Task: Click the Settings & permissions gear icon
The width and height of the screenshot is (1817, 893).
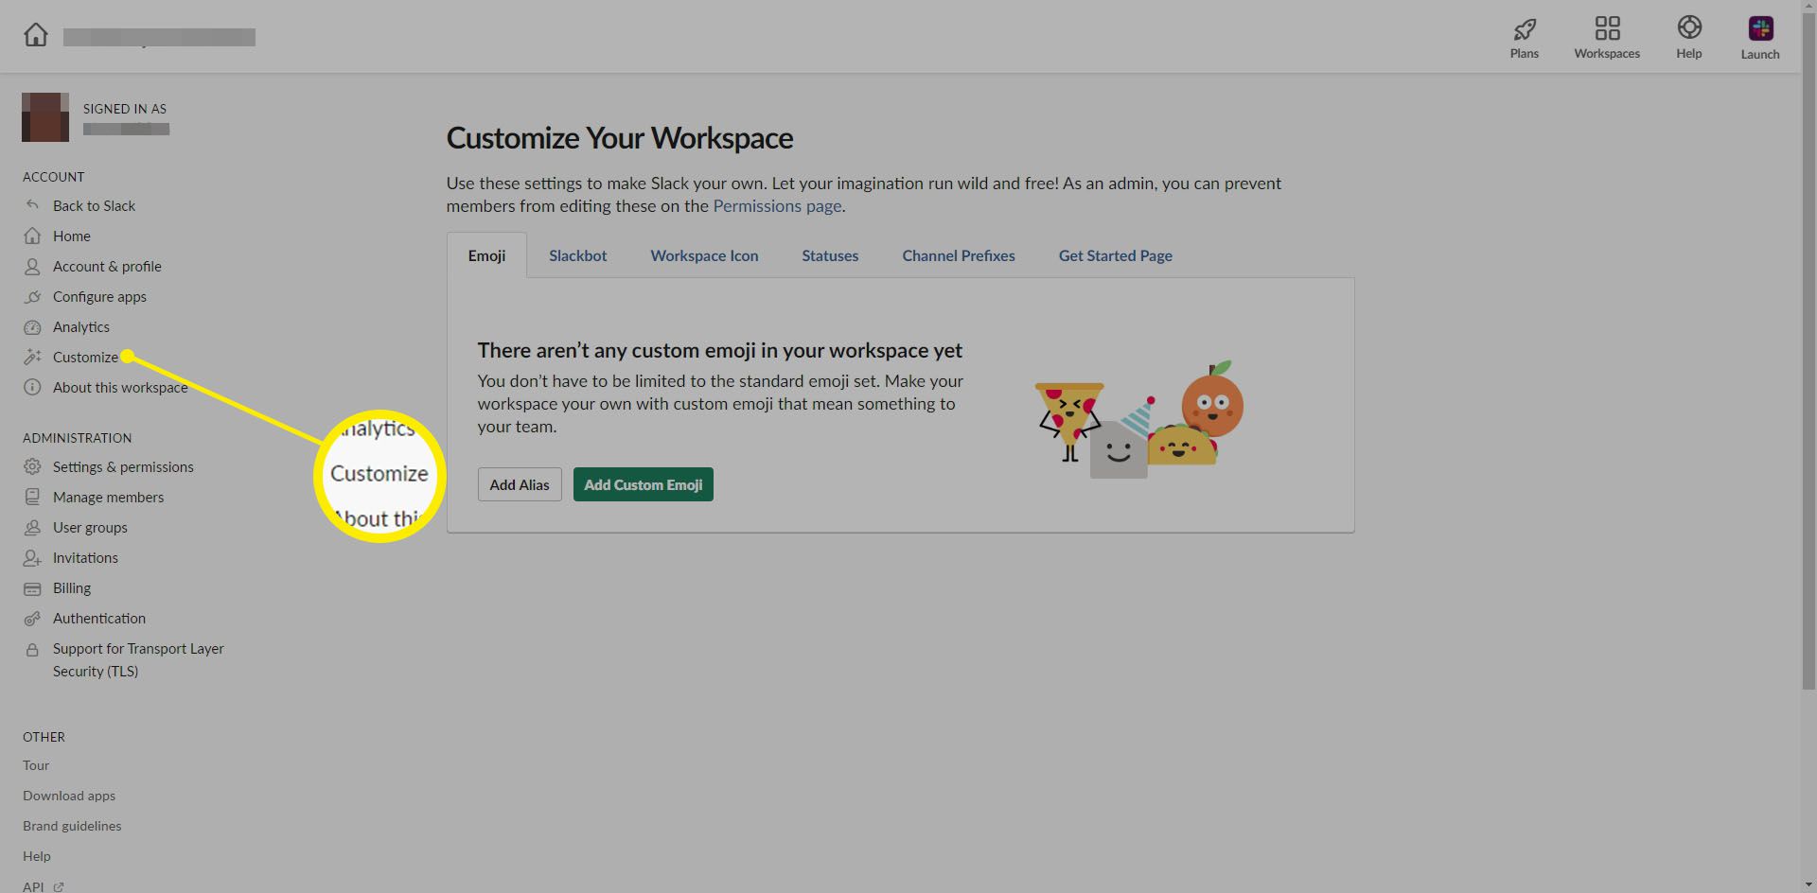Action: pyautogui.click(x=32, y=467)
